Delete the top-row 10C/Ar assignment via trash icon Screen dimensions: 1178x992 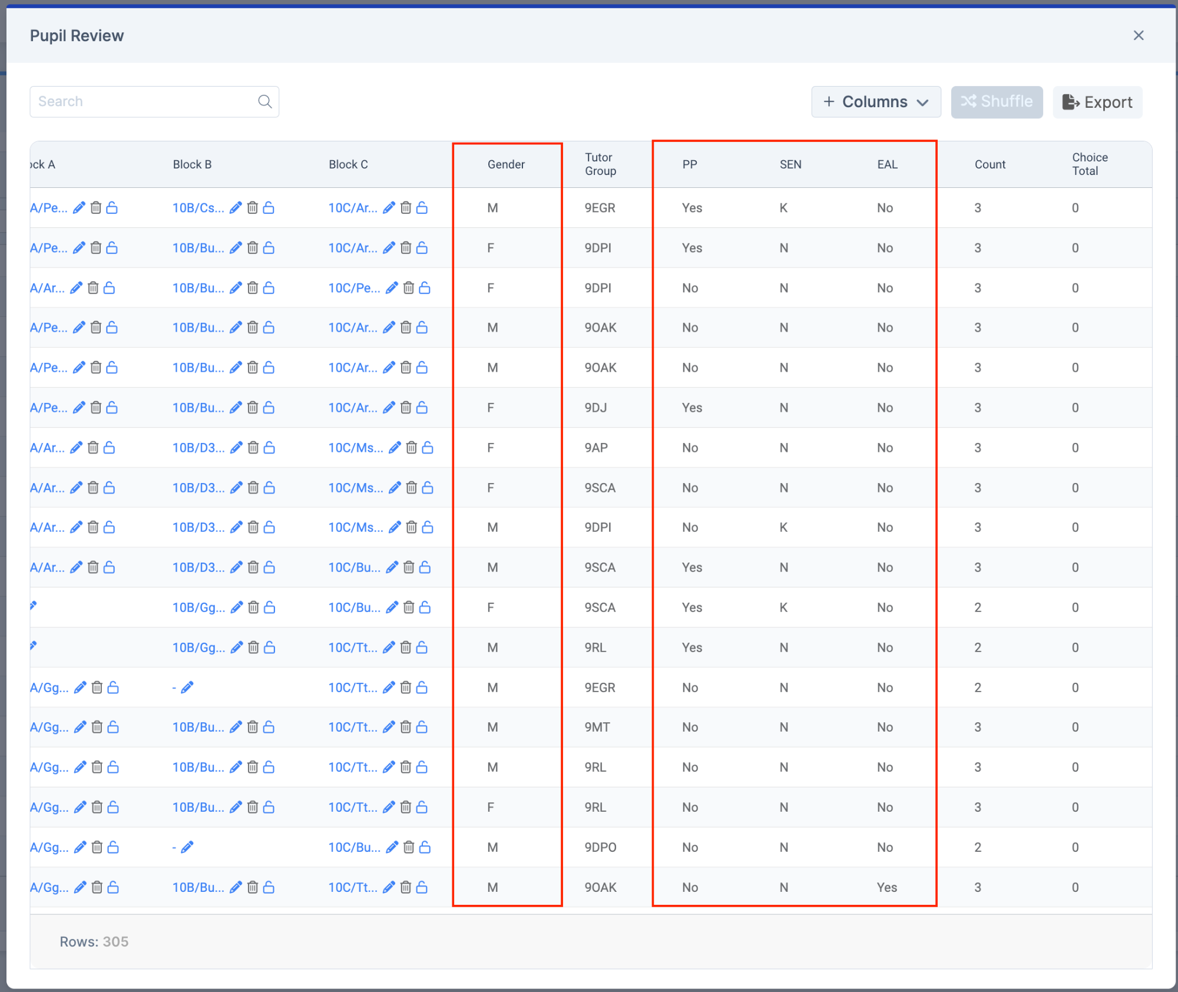click(406, 207)
